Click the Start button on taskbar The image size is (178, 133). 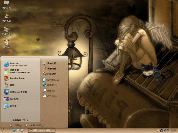pyautogui.click(x=4, y=131)
